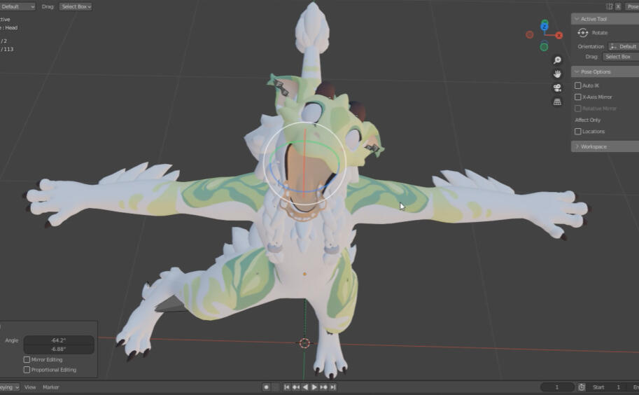Click the pan view hand icon

pos(557,74)
